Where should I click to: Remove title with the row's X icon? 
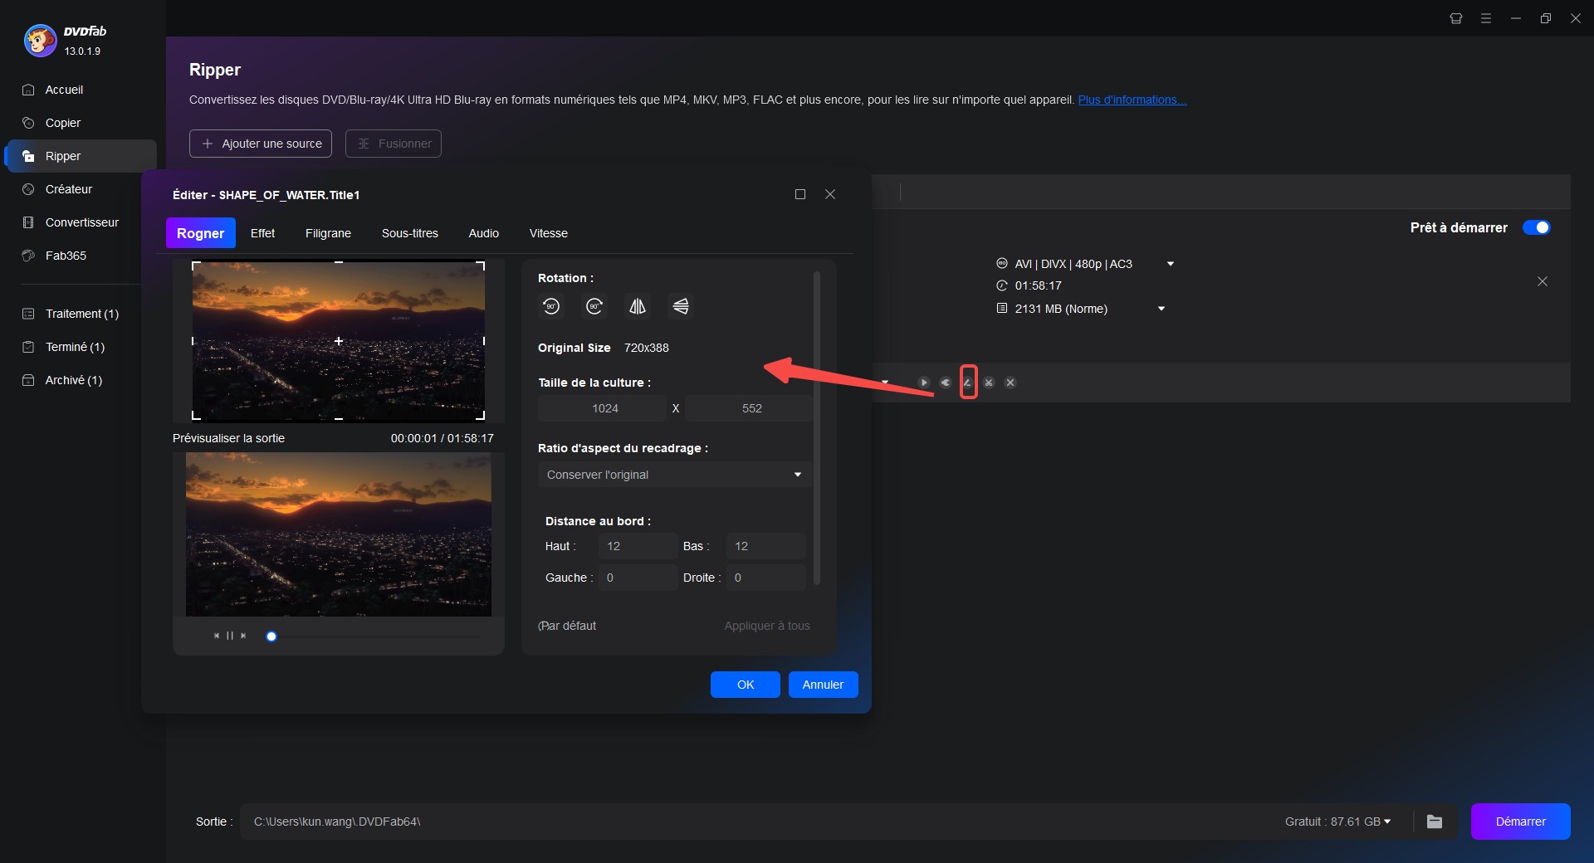(1010, 383)
